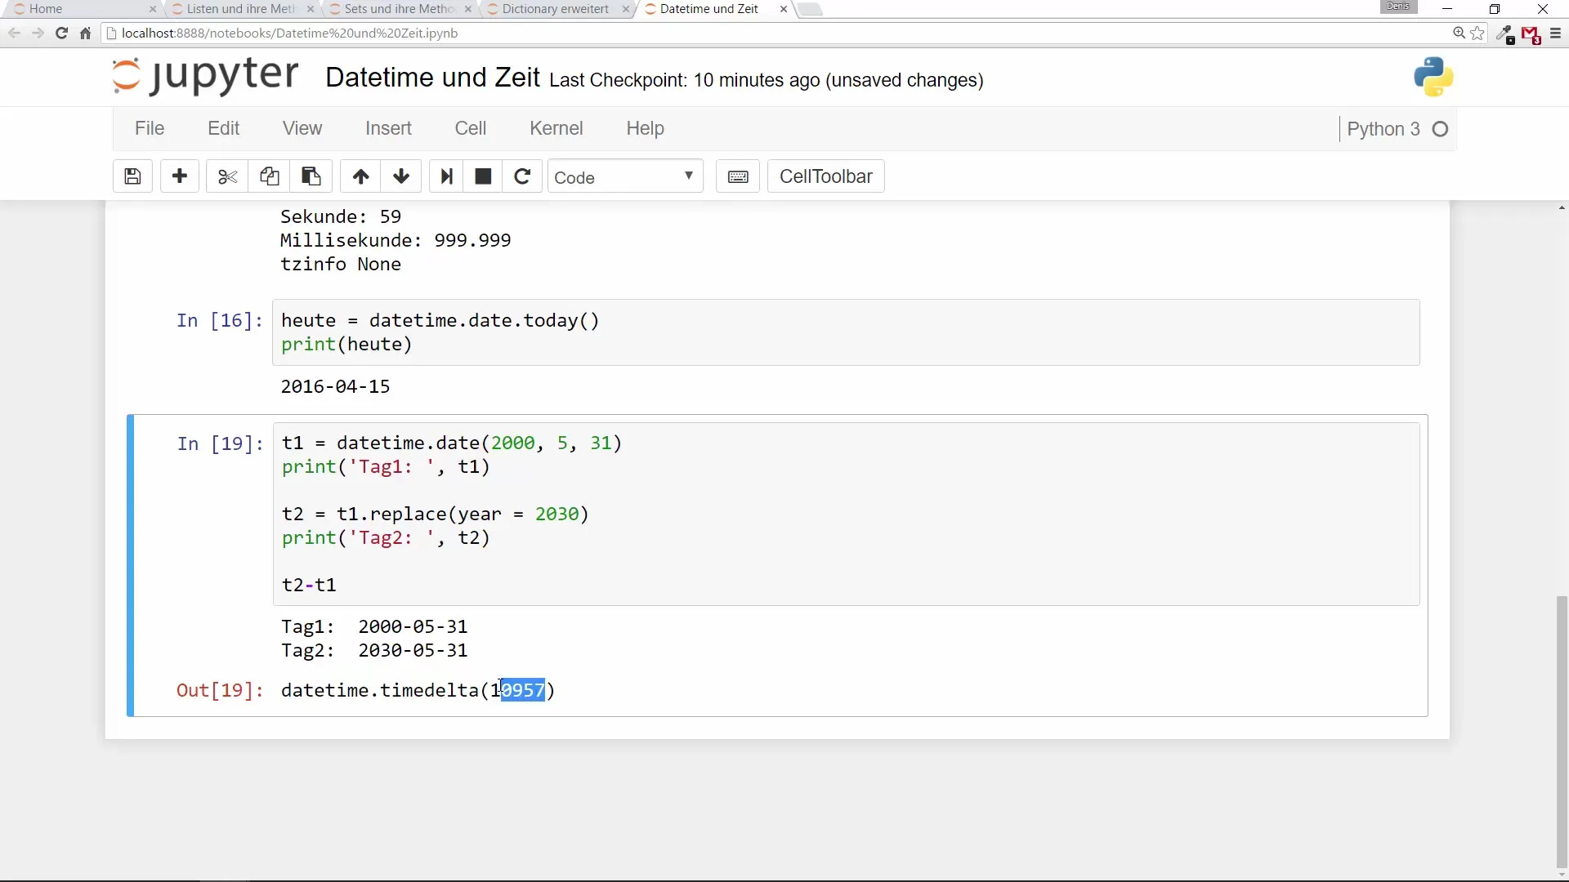Open the extension icon left of Gmail
This screenshot has width=1569, height=882.
point(1505,34)
